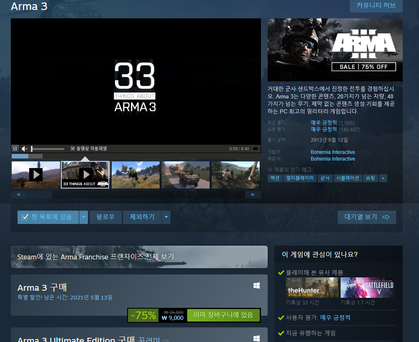
Task: Expand the wishlist dropdown arrow
Action: point(84,217)
